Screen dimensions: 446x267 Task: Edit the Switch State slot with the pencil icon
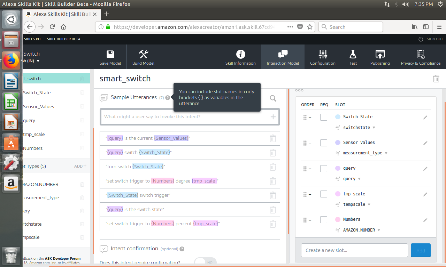[x=425, y=118]
